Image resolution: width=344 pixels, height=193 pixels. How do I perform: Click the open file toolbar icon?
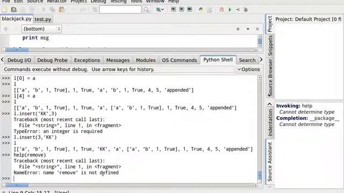tap(13, 10)
